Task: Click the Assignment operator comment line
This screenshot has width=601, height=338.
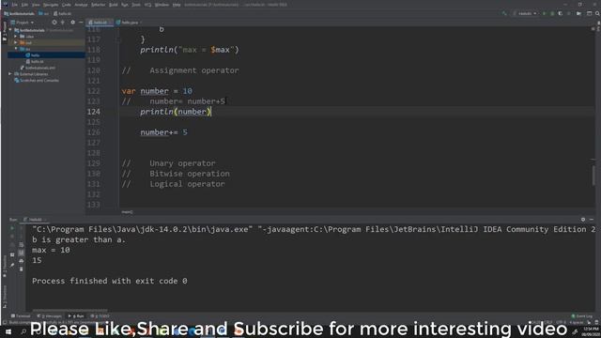Action: tap(180, 70)
